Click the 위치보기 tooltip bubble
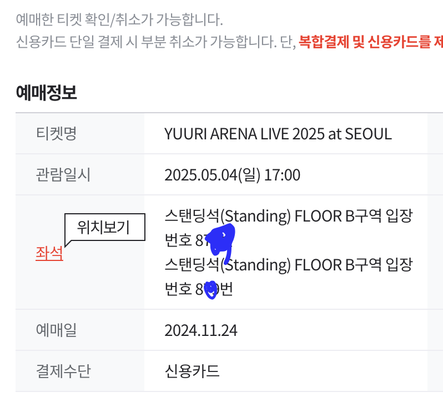Viewport: 443px width, 402px height. (x=105, y=228)
